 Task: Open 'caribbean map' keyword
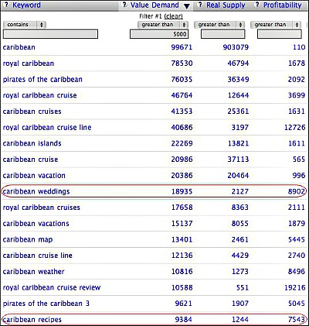[28, 240]
